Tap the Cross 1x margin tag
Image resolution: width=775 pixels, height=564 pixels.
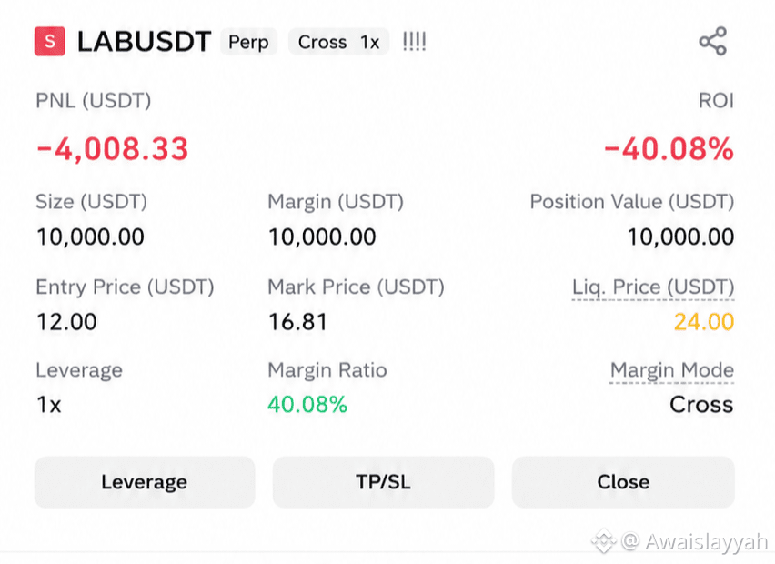point(338,42)
